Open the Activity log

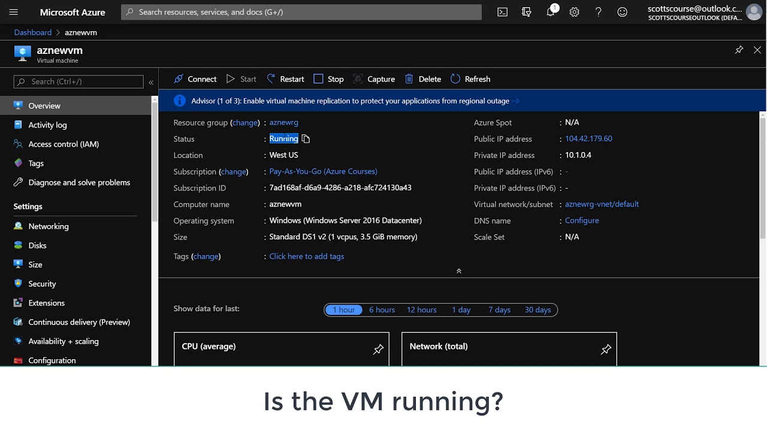76,125
